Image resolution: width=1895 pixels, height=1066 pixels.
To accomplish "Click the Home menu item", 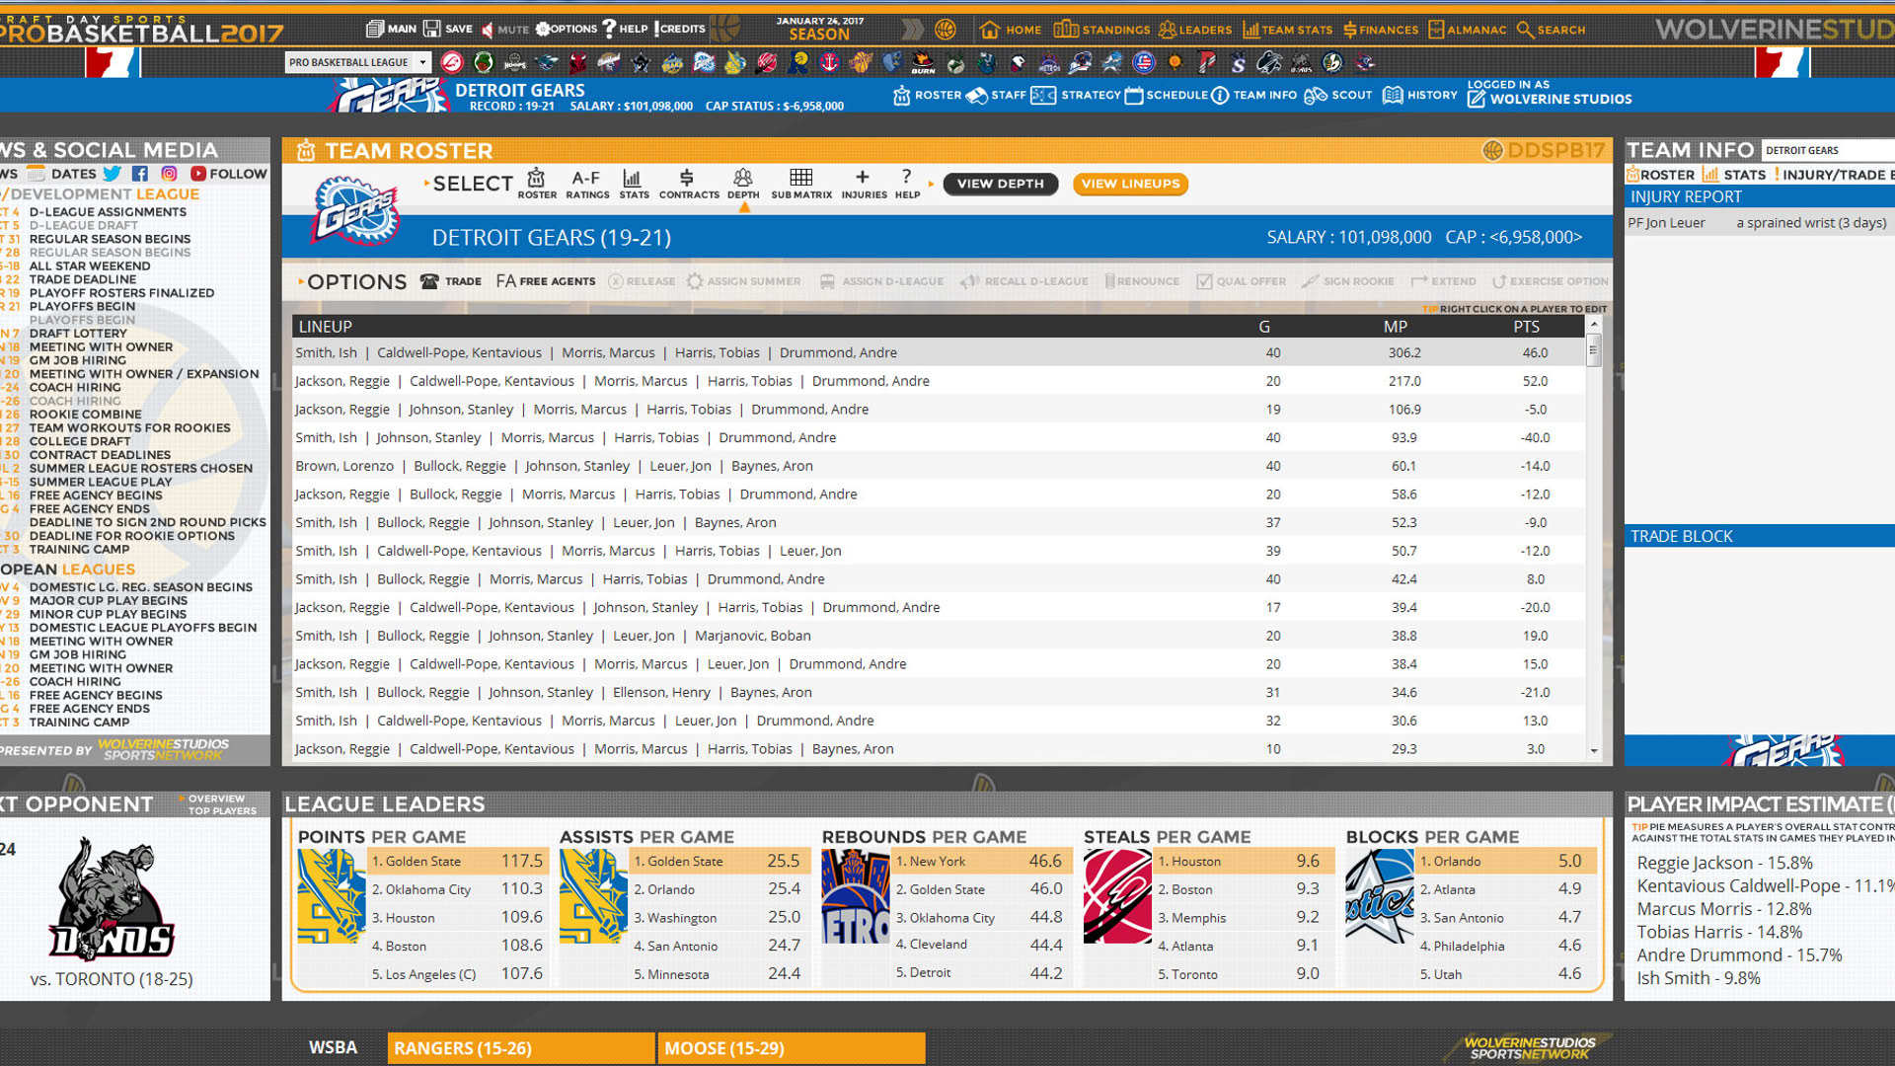I will 1011,30.
